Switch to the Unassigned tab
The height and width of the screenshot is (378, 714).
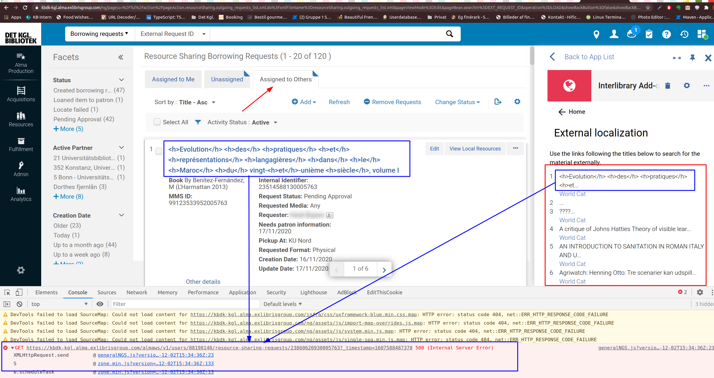click(227, 79)
